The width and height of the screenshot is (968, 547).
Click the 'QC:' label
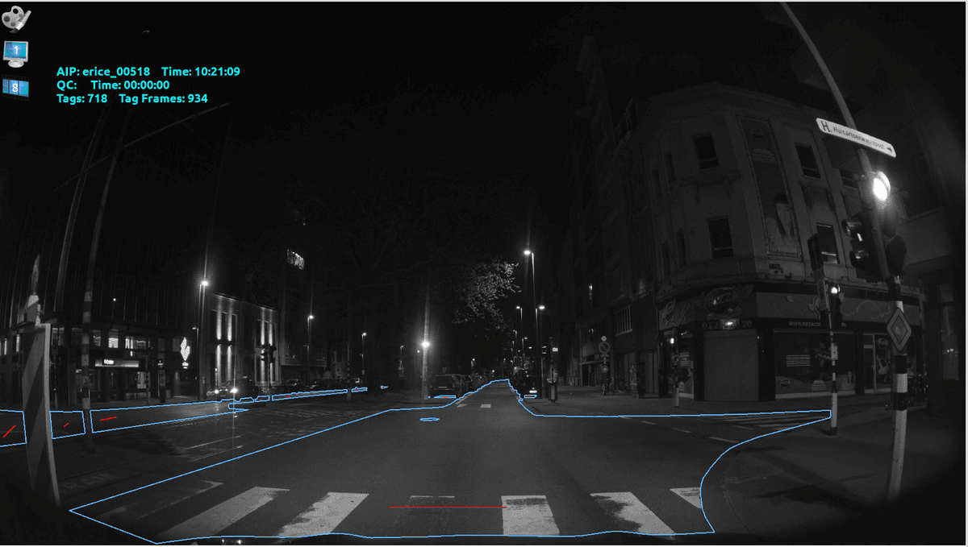tap(66, 85)
